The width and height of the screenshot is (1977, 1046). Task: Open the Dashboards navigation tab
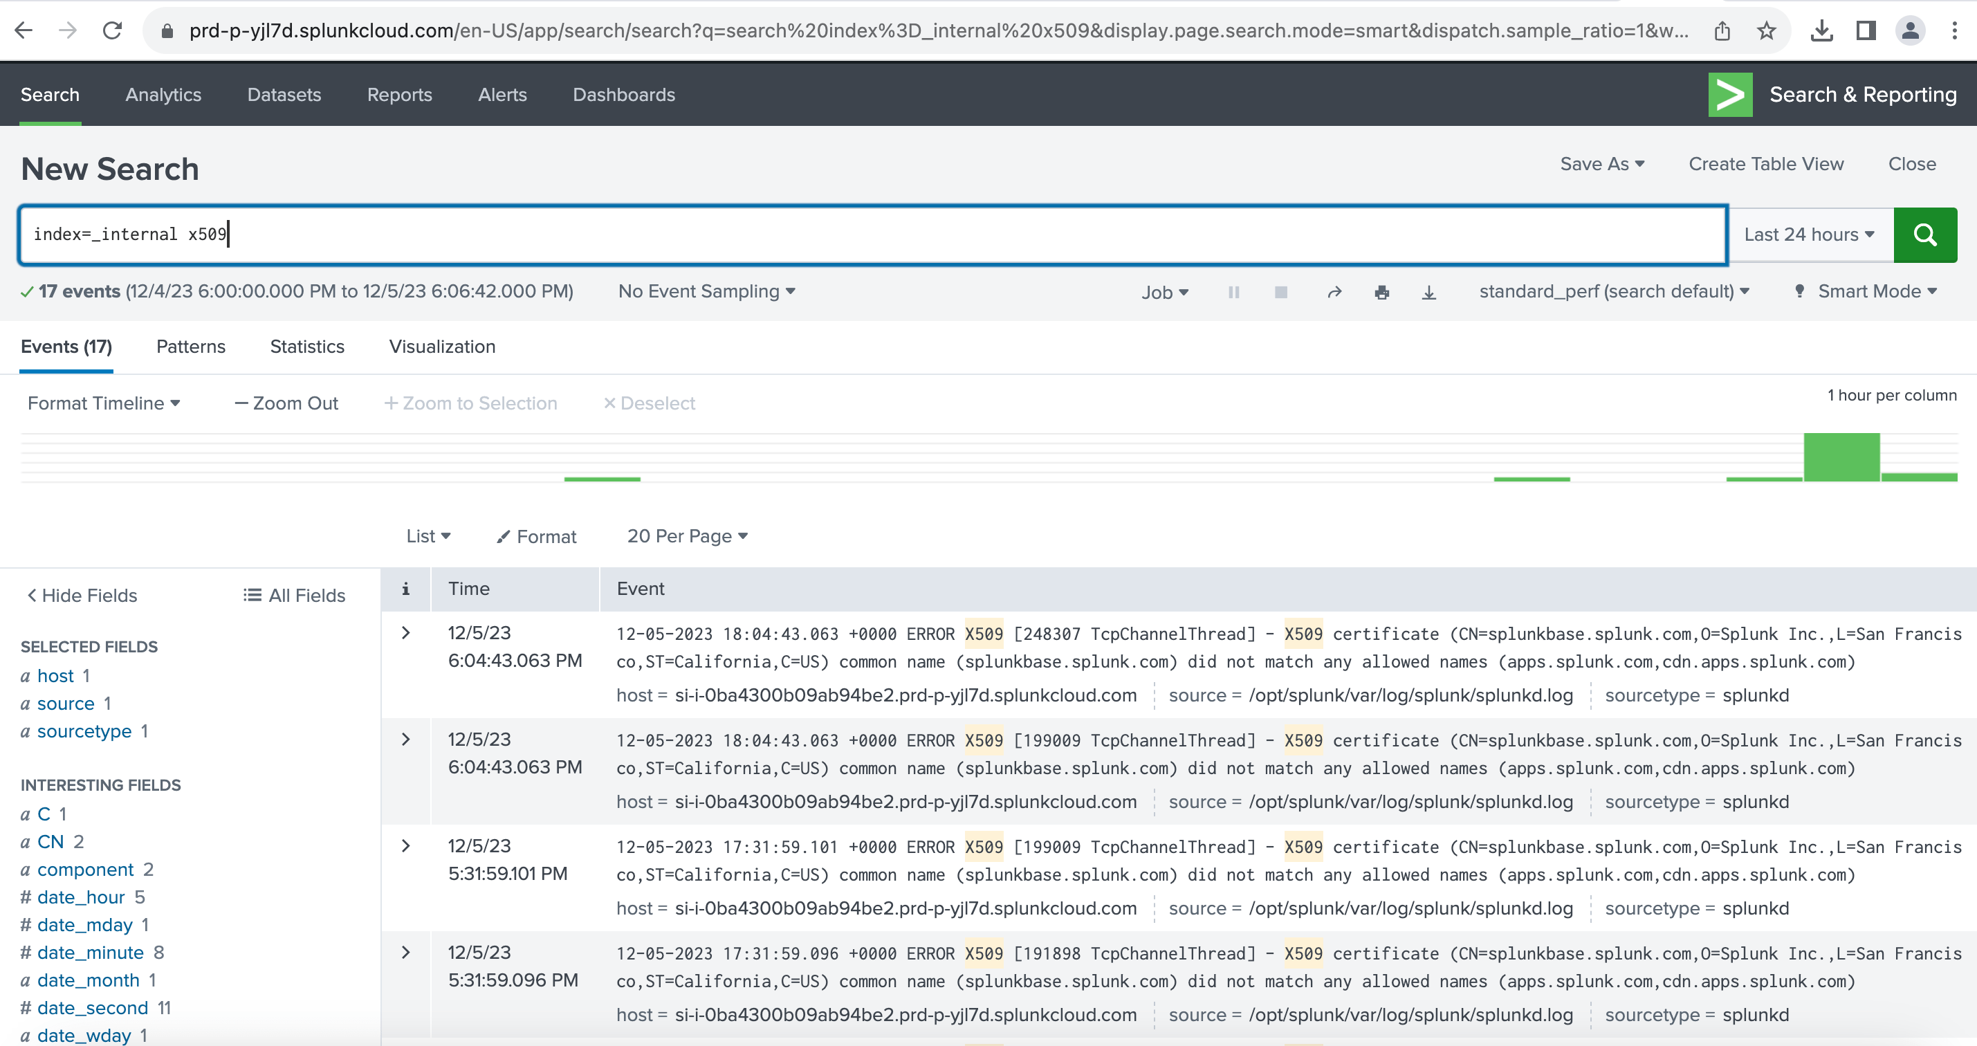click(x=623, y=94)
